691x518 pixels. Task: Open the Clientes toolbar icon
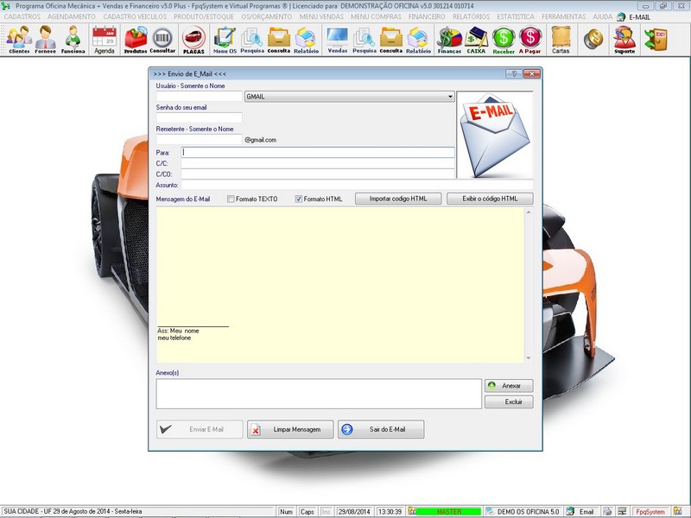19,39
